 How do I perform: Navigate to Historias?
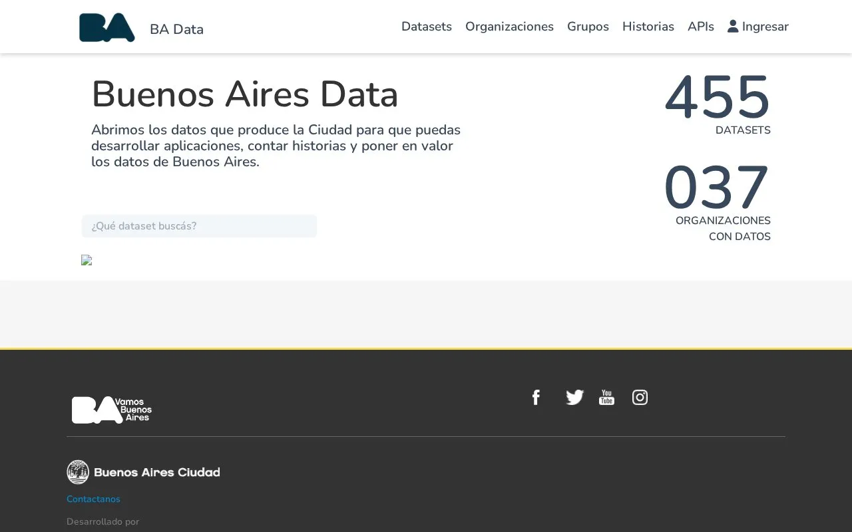coord(648,27)
